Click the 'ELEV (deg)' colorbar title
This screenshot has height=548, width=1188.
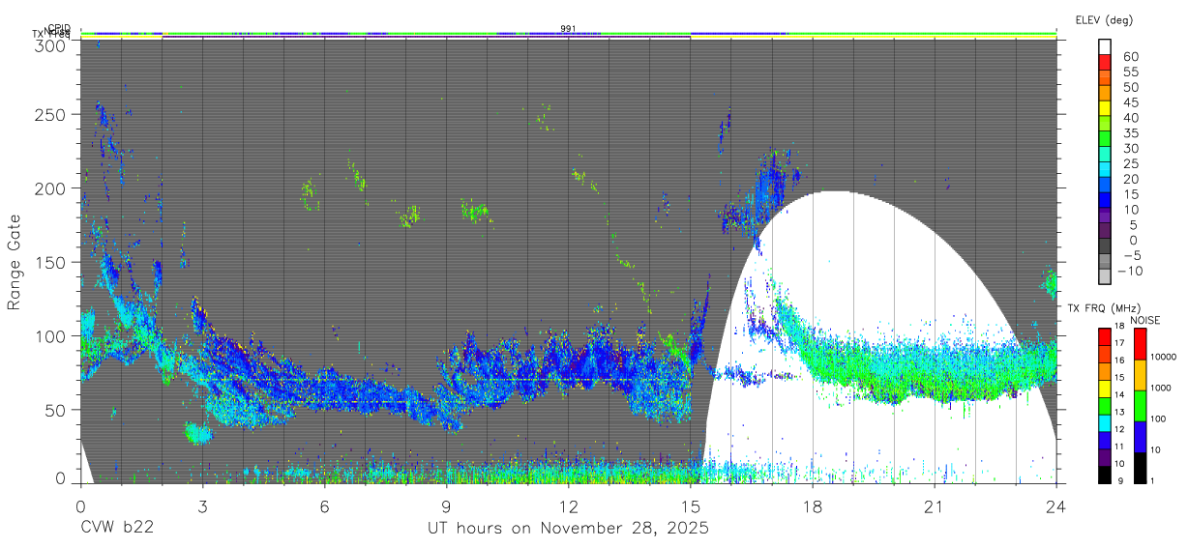click(1104, 19)
